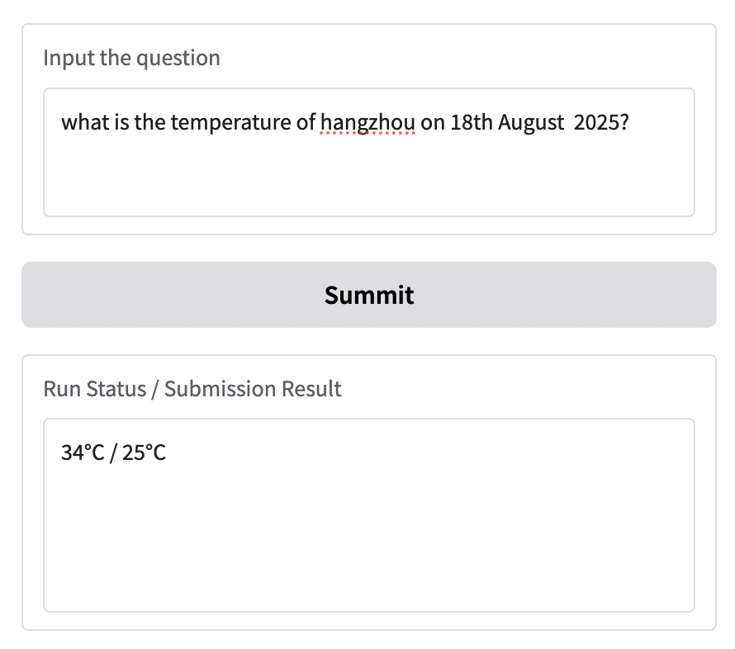The width and height of the screenshot is (735, 649).
Task: Click empty space below the result text
Action: (x=369, y=545)
